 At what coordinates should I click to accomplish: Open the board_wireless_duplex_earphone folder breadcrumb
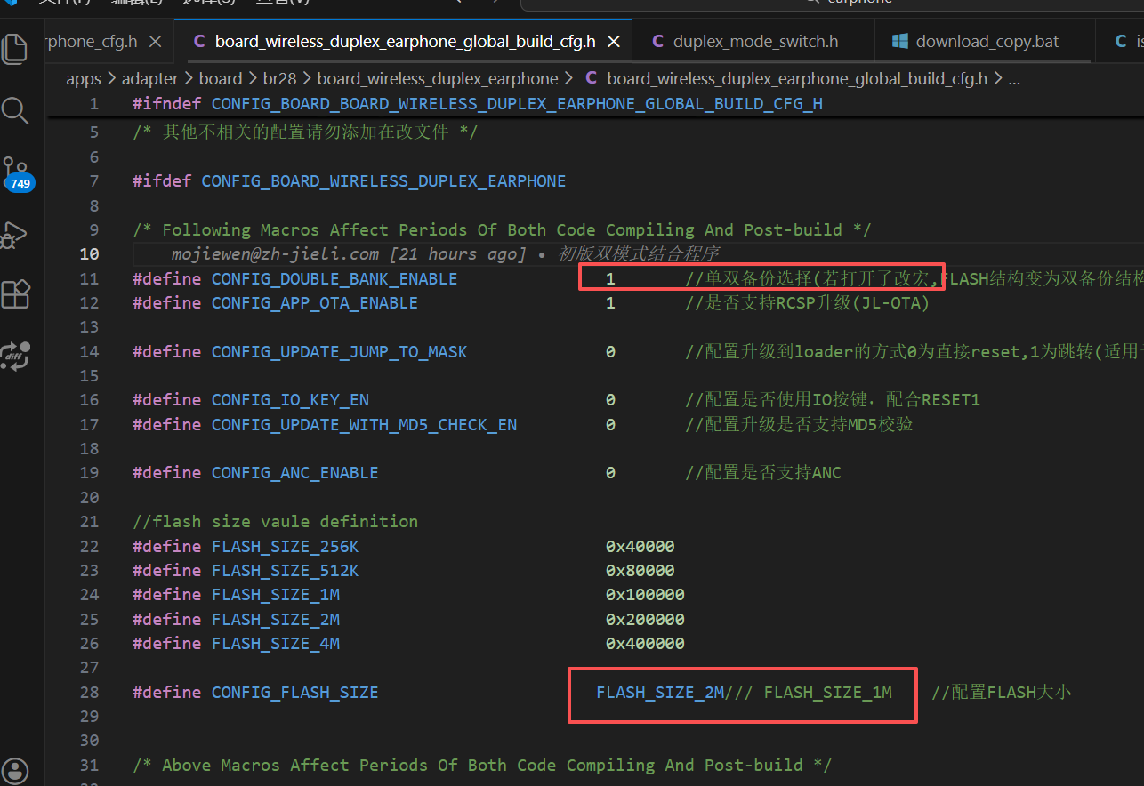(438, 78)
